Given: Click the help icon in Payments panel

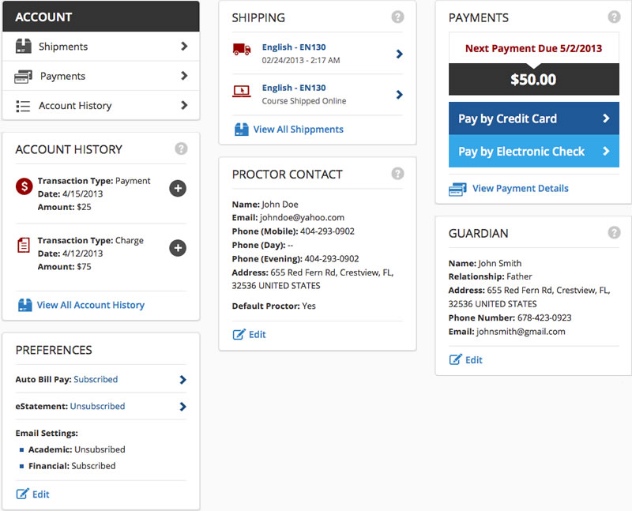Looking at the screenshot, I should (614, 17).
